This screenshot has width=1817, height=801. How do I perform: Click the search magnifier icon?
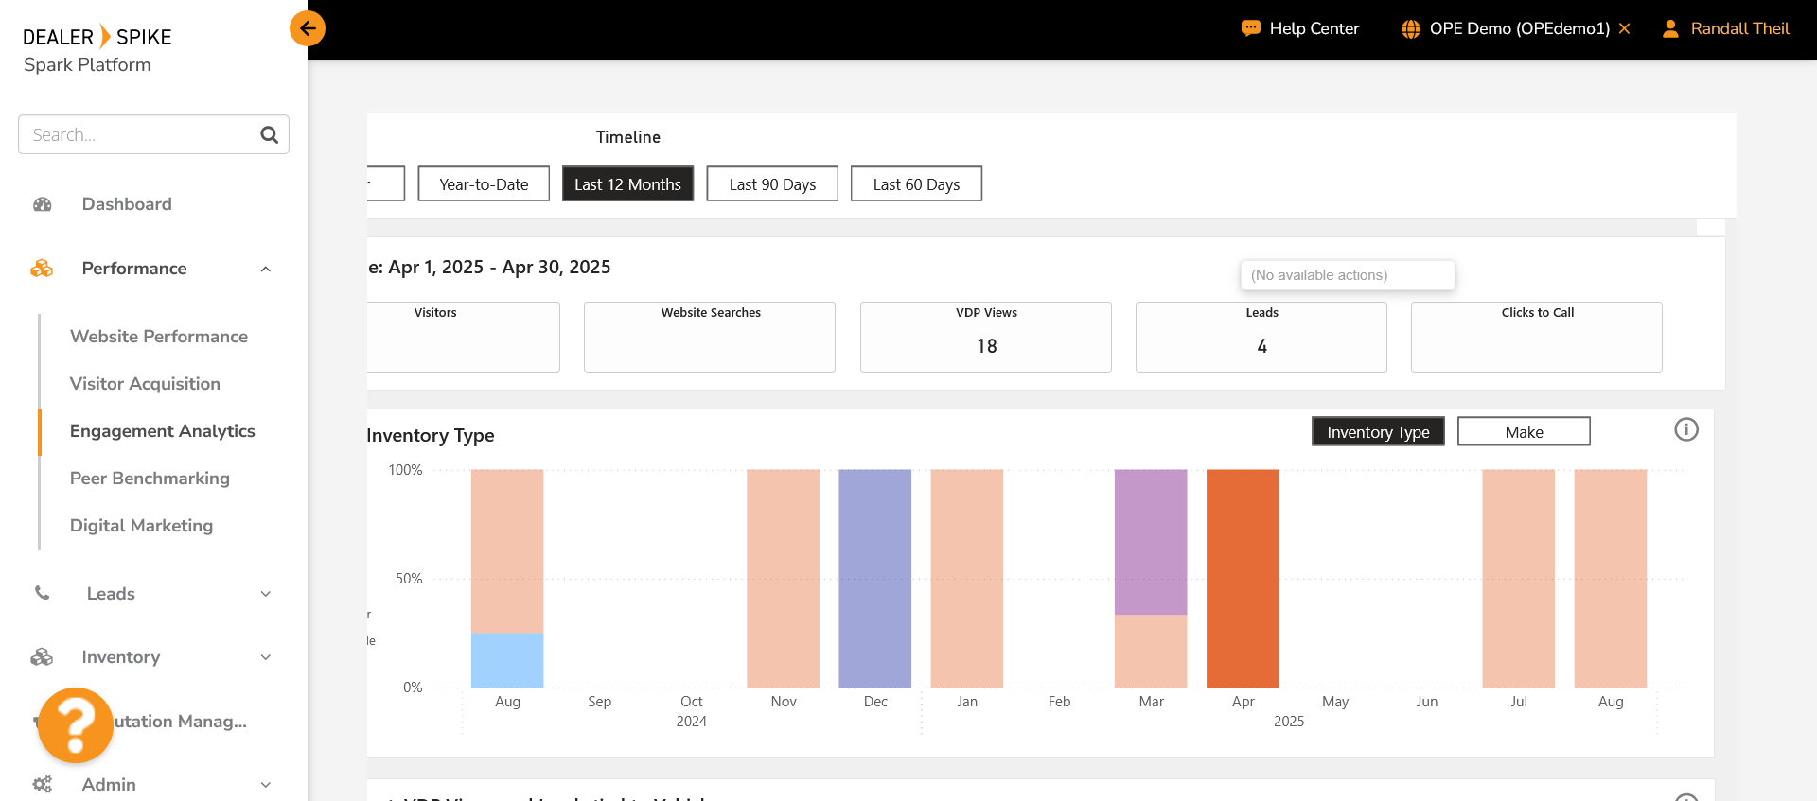269,135
